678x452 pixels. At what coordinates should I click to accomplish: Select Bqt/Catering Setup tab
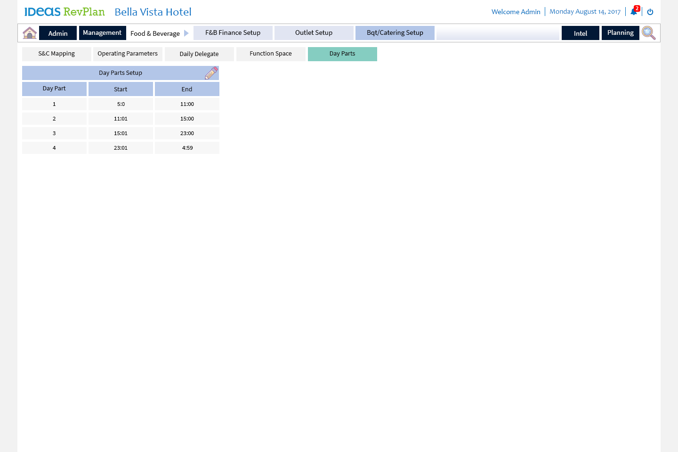point(395,33)
